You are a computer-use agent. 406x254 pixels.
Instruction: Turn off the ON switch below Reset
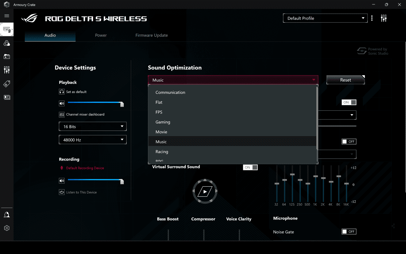pyautogui.click(x=349, y=102)
